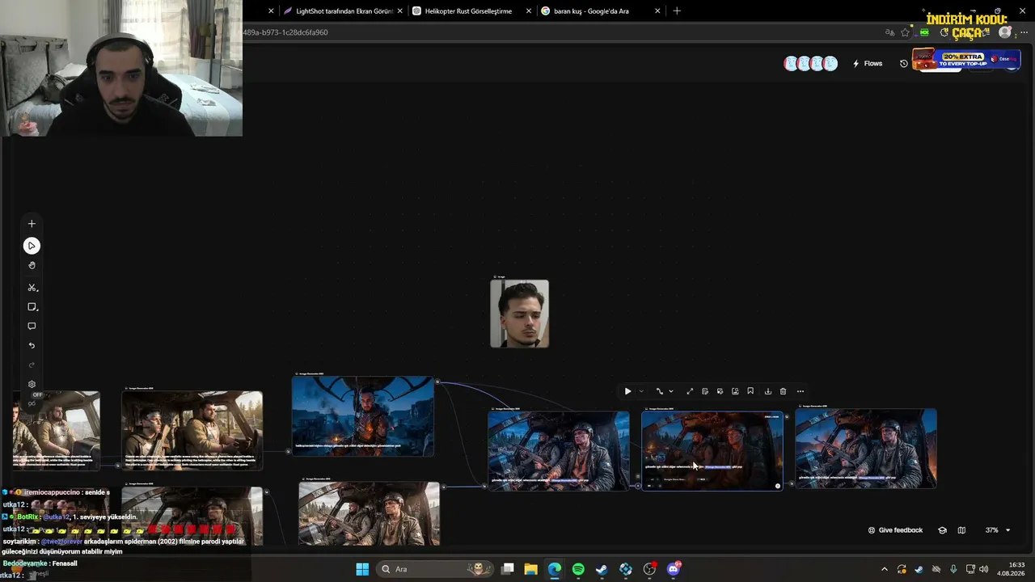The width and height of the screenshot is (1035, 582).
Task: Open Spotify from taskbar
Action: pos(578,569)
